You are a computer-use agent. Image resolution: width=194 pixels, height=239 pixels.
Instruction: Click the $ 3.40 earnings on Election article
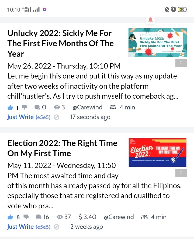87,217
